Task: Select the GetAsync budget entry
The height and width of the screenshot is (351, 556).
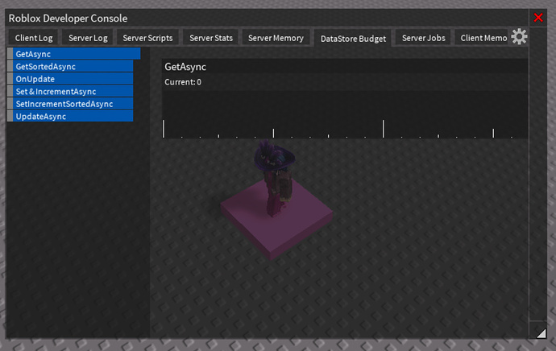Action: (x=74, y=54)
